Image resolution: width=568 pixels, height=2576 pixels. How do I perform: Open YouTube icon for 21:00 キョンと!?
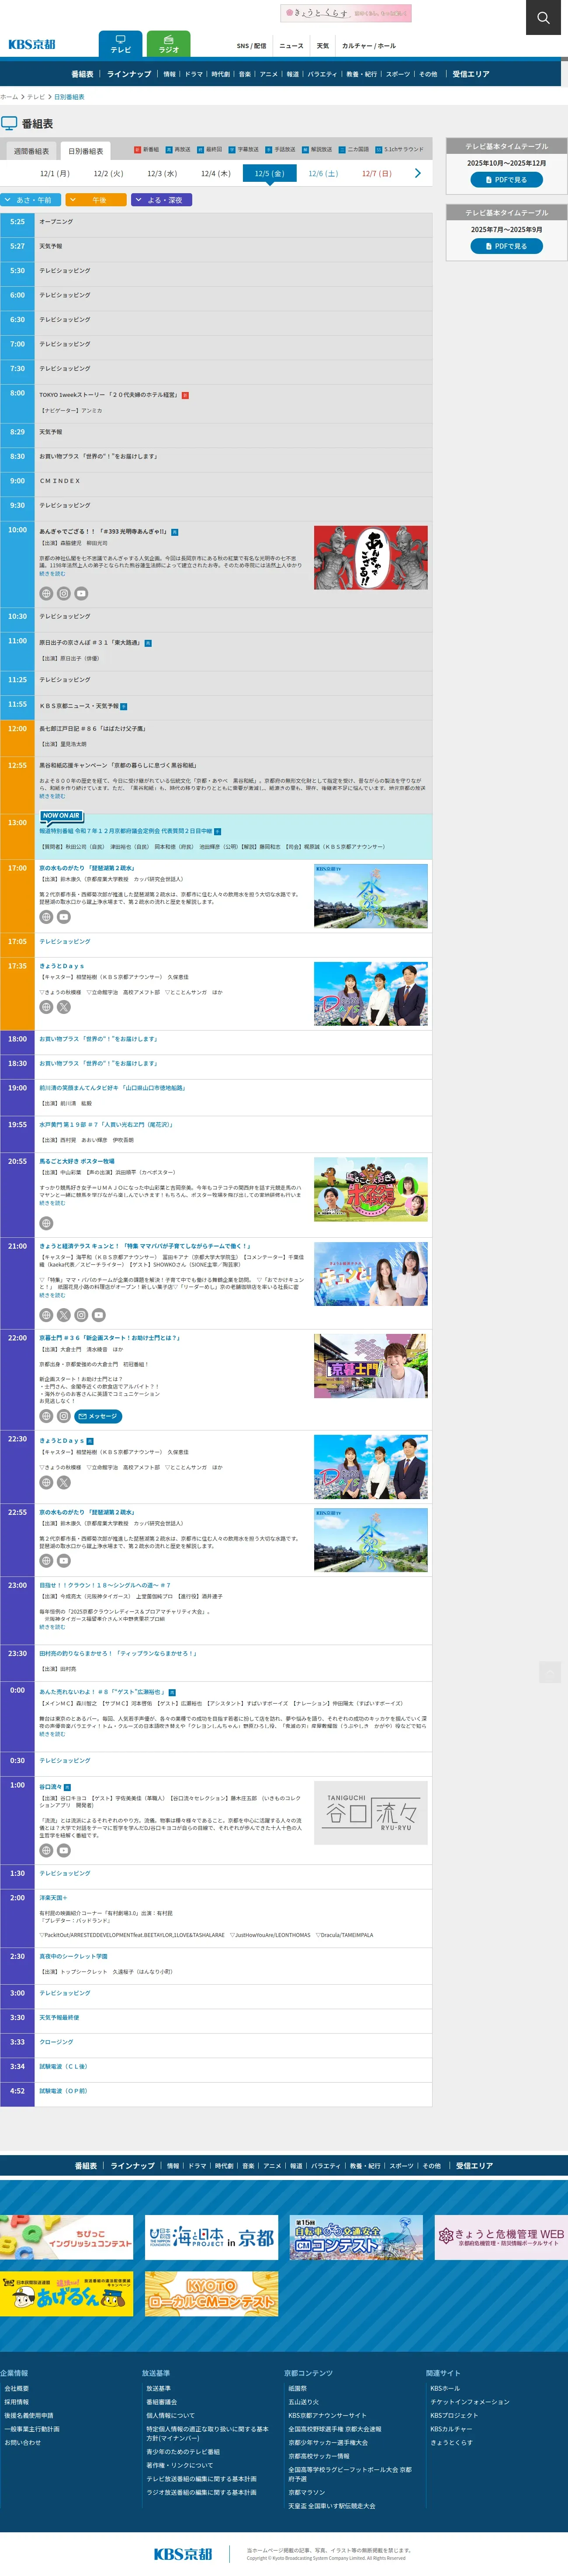(99, 1315)
